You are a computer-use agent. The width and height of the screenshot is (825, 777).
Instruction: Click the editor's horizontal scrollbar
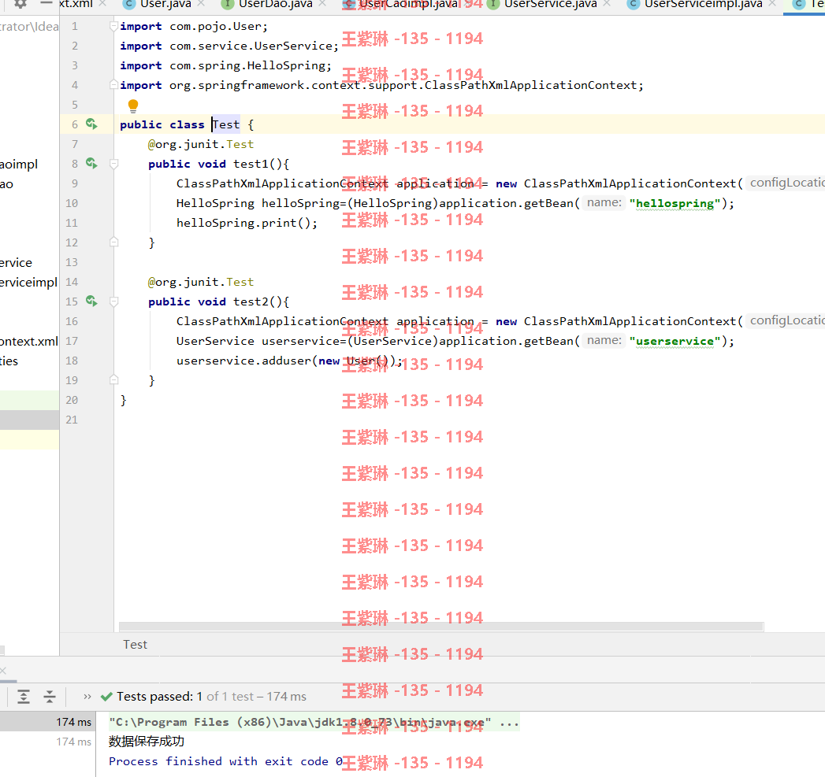(x=441, y=627)
